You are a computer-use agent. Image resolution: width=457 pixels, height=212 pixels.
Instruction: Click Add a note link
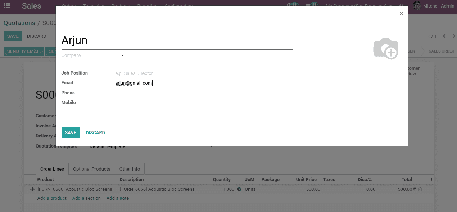[118, 198]
